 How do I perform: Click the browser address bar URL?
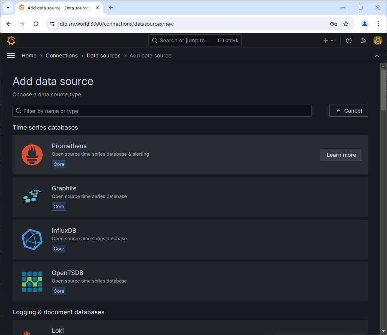pyautogui.click(x=116, y=24)
